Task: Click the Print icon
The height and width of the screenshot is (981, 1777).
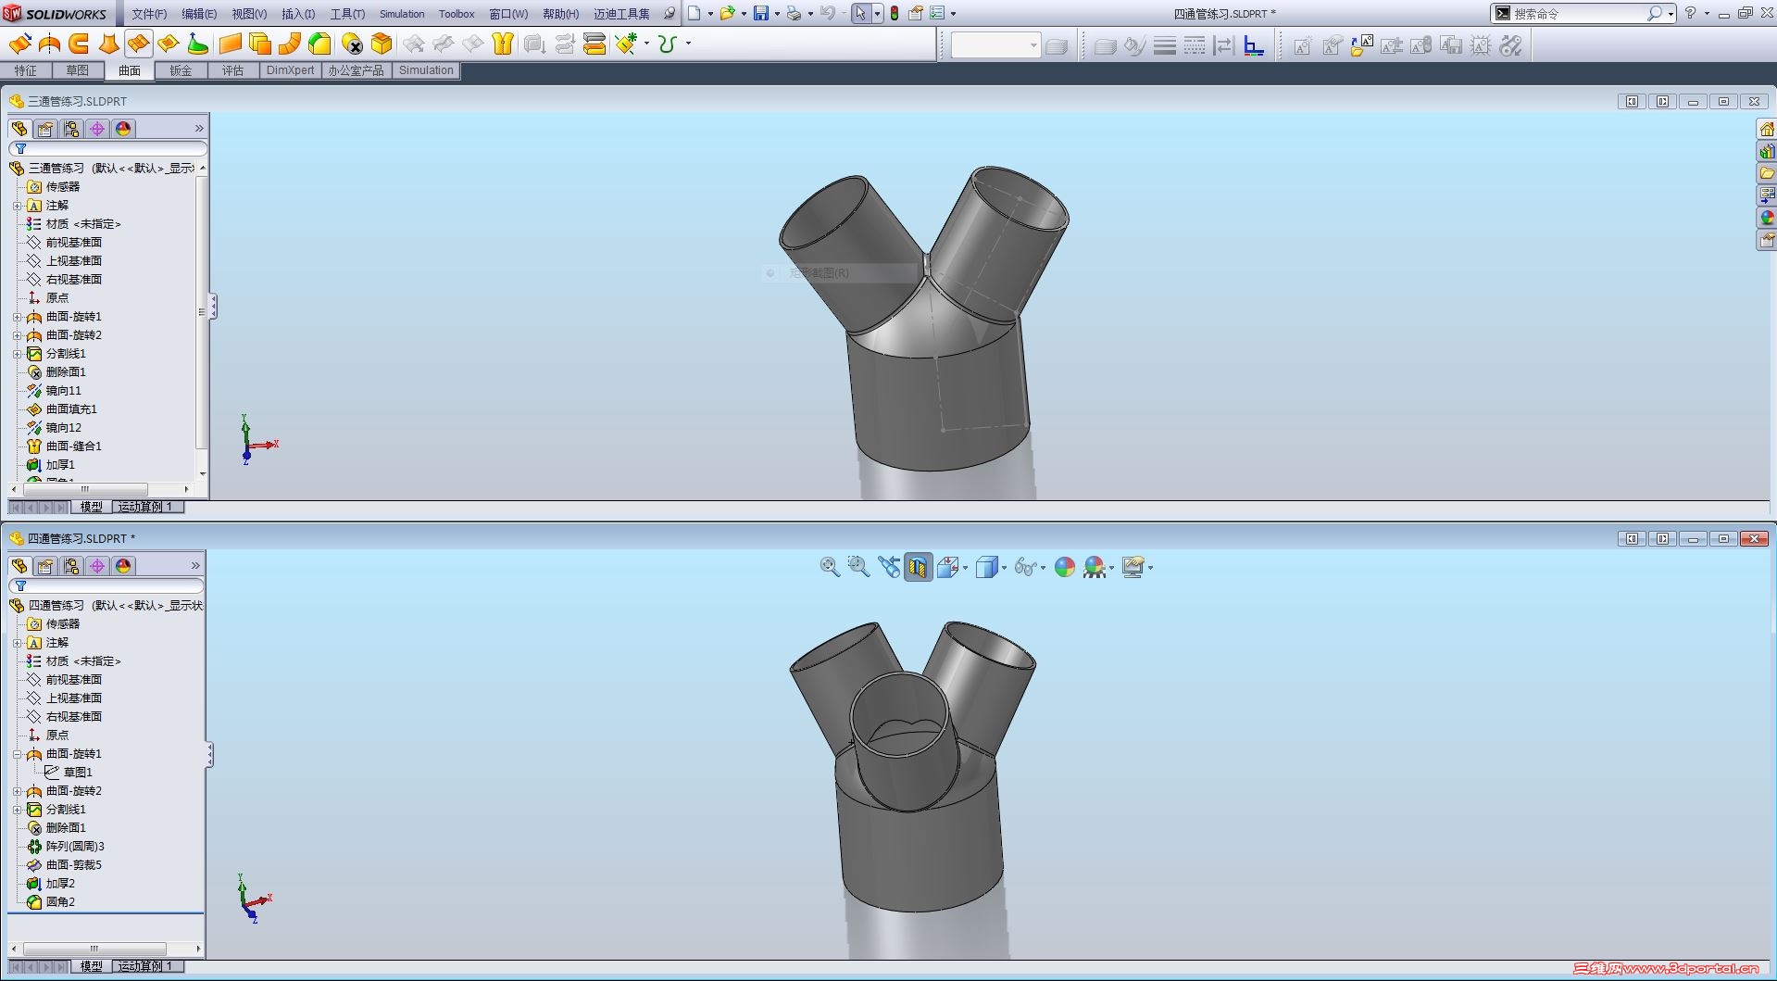Action: pyautogui.click(x=794, y=13)
